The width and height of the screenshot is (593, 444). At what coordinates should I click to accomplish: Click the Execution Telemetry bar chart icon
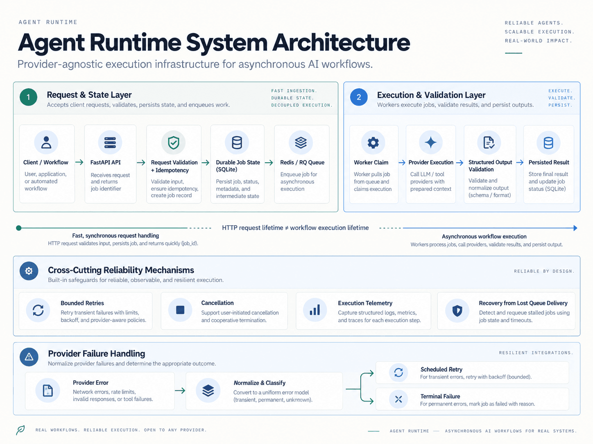[x=315, y=310]
